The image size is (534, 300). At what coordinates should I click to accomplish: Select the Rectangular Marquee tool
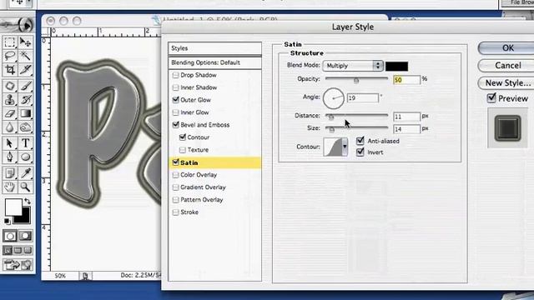[x=10, y=42]
